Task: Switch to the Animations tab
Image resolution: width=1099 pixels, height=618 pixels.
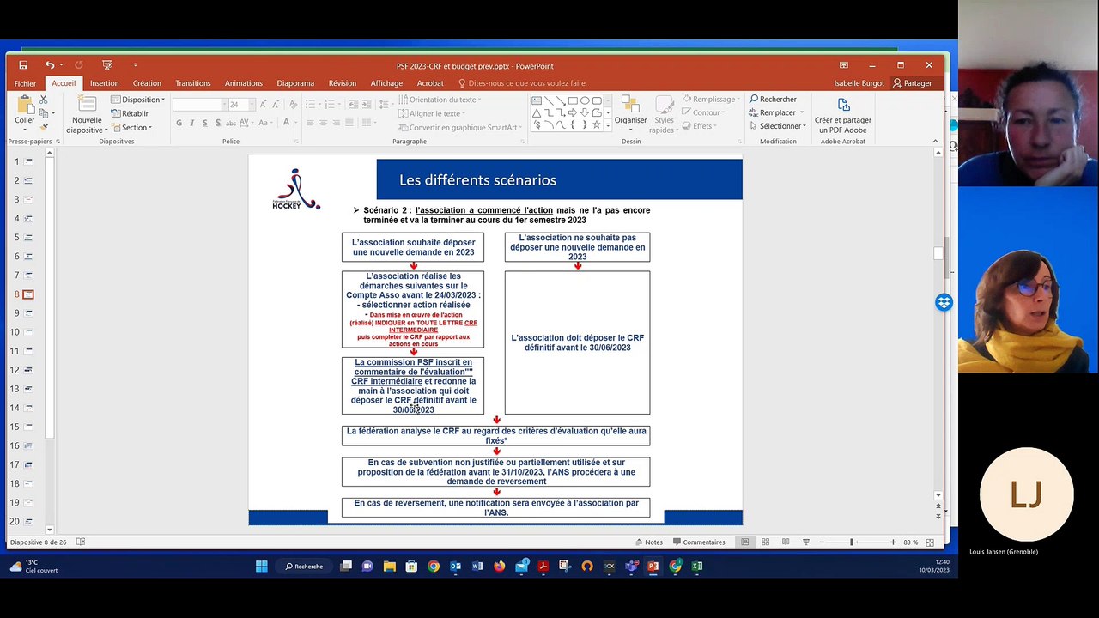Action: point(244,83)
